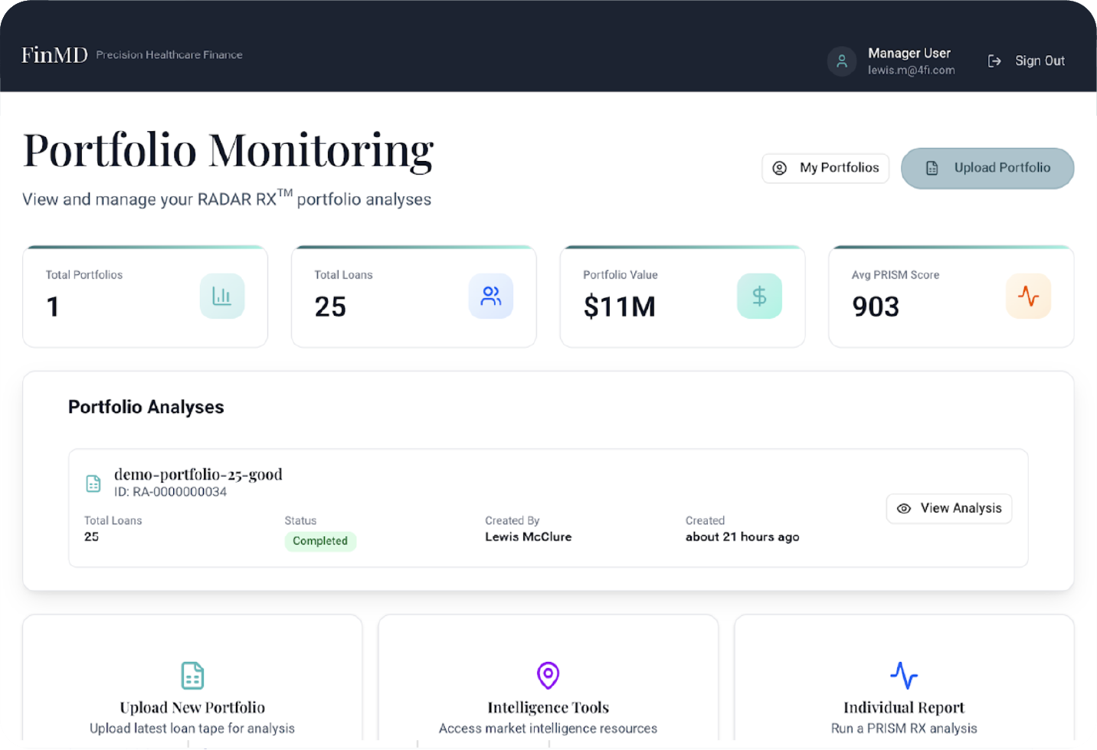Click the Portfolio Analyses heading

146,407
